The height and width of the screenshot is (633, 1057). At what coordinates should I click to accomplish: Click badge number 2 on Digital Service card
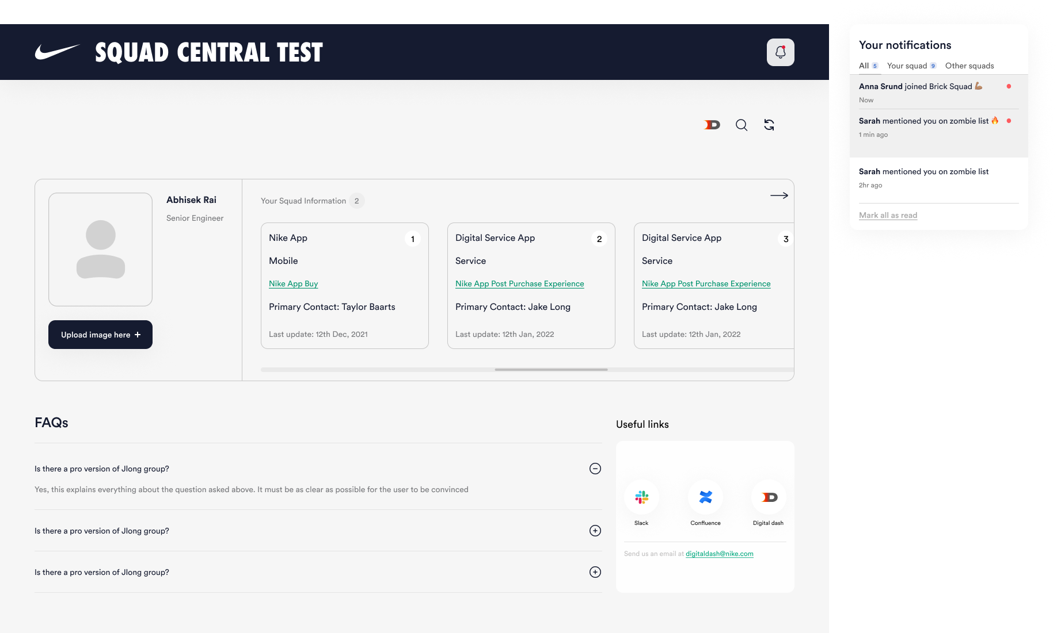[599, 239]
